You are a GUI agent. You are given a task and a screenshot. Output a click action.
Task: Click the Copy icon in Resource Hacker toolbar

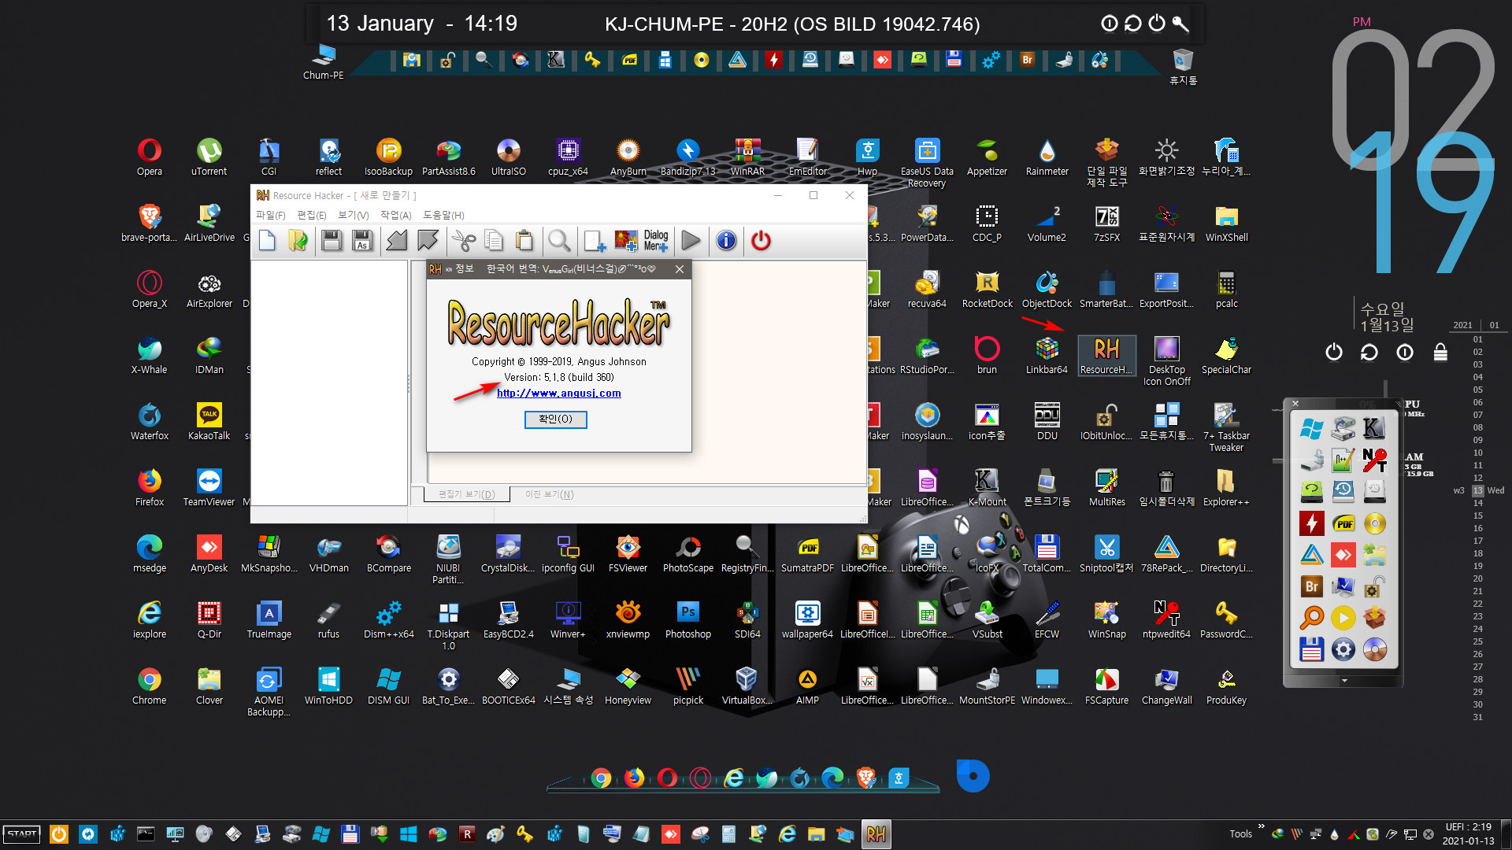tap(494, 241)
